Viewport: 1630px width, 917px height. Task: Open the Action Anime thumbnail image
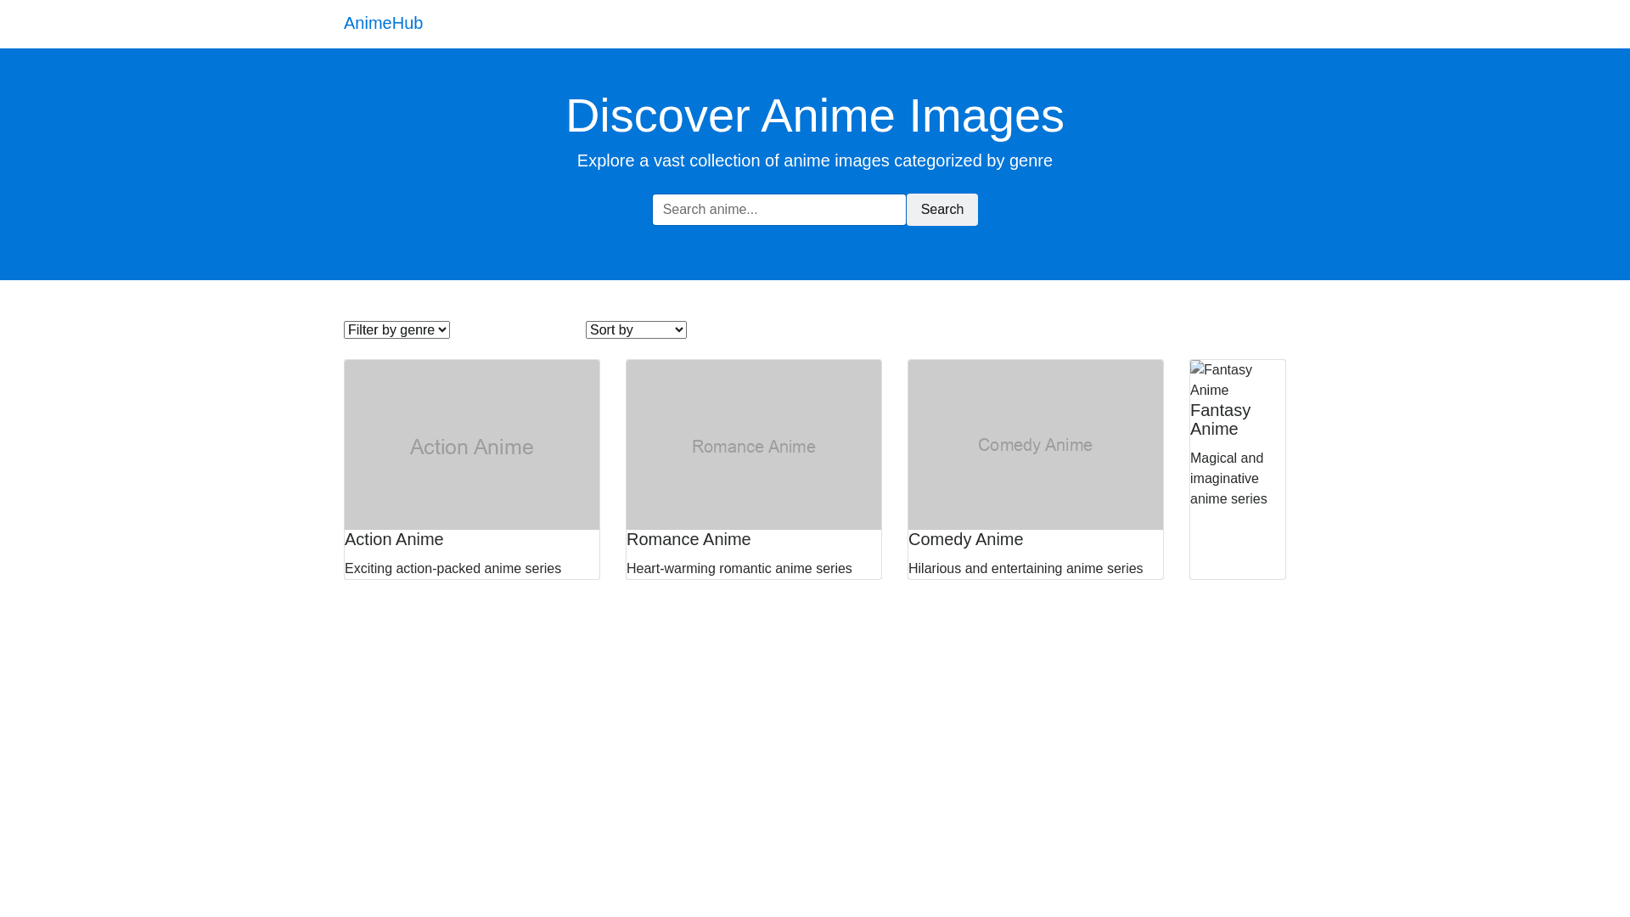(472, 445)
